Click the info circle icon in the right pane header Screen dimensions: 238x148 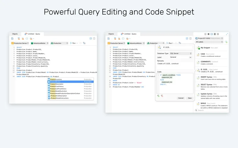click(x=205, y=34)
